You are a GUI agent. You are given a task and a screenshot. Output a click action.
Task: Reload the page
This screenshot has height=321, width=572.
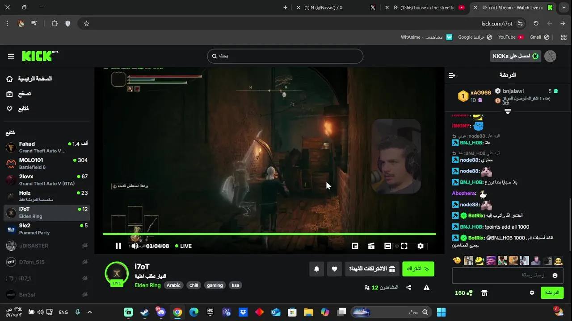(x=536, y=24)
